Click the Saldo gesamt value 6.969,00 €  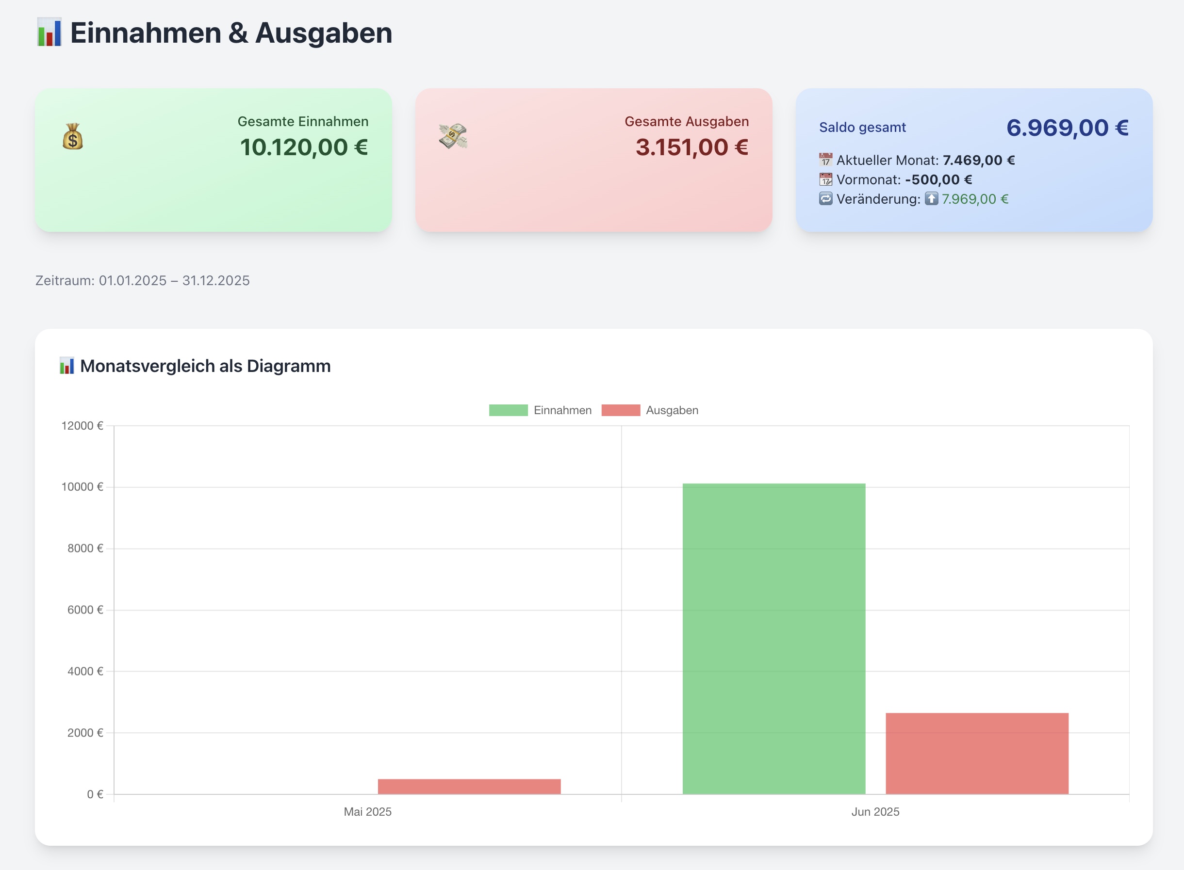1067,128
